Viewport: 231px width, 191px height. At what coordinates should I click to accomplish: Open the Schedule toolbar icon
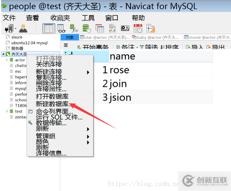(138, 28)
